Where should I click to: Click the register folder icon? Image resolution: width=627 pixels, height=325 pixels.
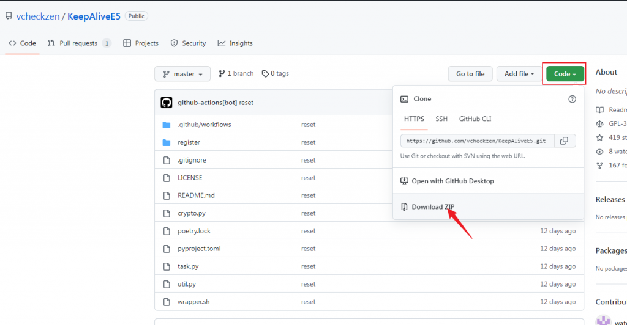tap(167, 142)
